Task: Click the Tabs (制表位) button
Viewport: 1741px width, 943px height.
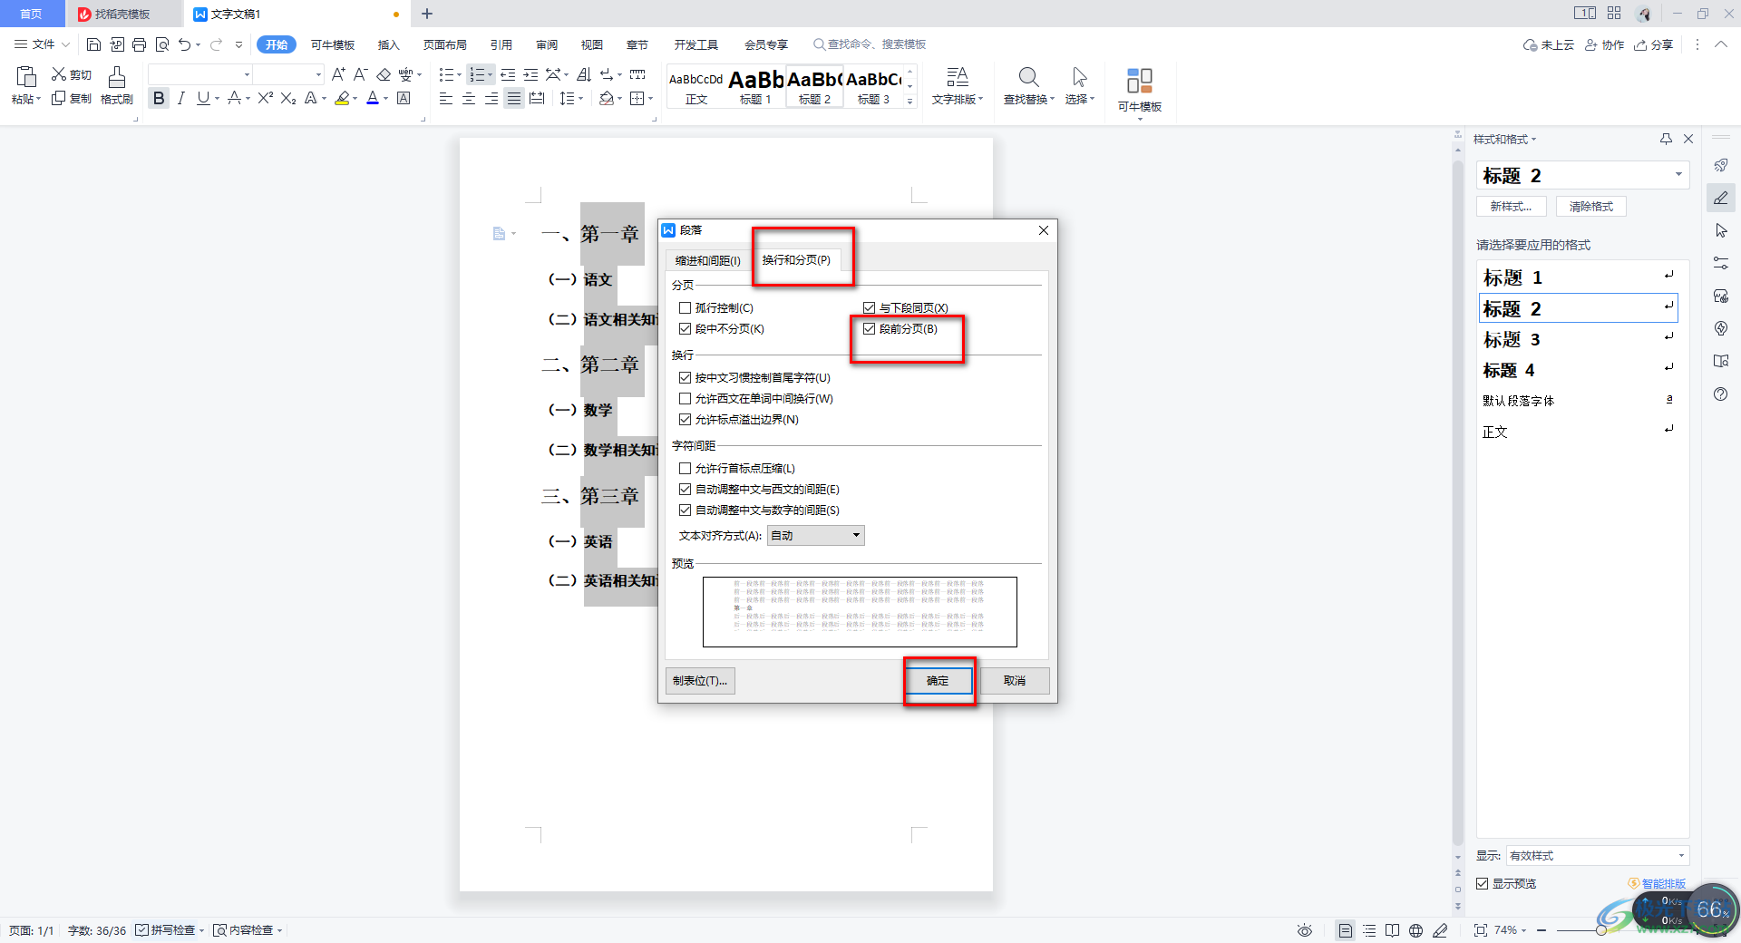Action: [700, 681]
